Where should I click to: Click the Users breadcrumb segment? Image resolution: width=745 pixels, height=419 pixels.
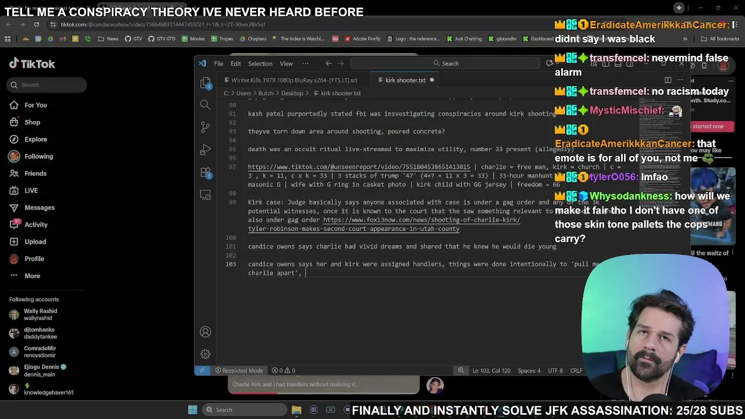(x=243, y=93)
